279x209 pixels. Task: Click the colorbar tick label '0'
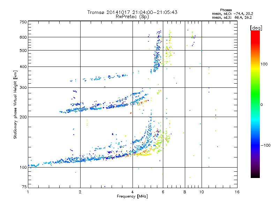click(262, 104)
